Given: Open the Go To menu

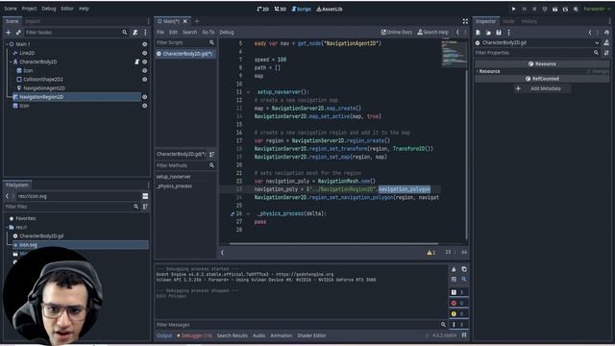Looking at the screenshot, I should [209, 32].
